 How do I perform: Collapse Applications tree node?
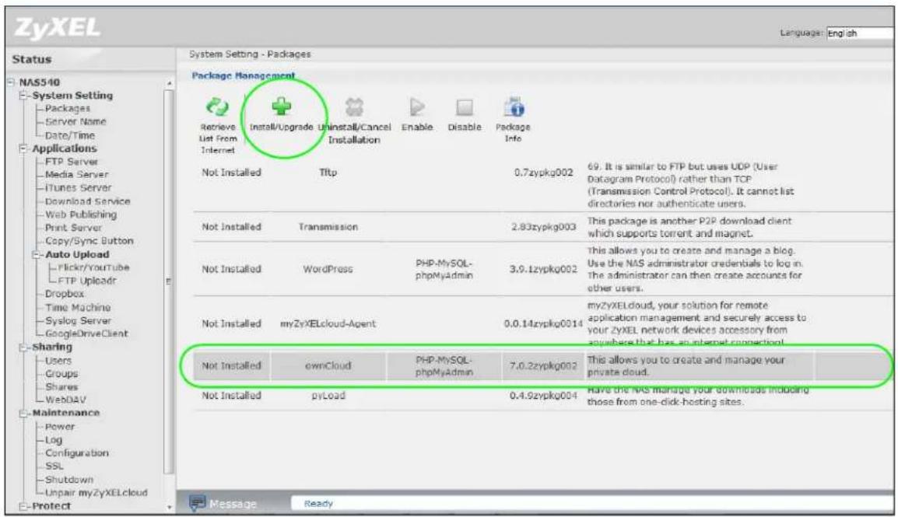(23, 148)
